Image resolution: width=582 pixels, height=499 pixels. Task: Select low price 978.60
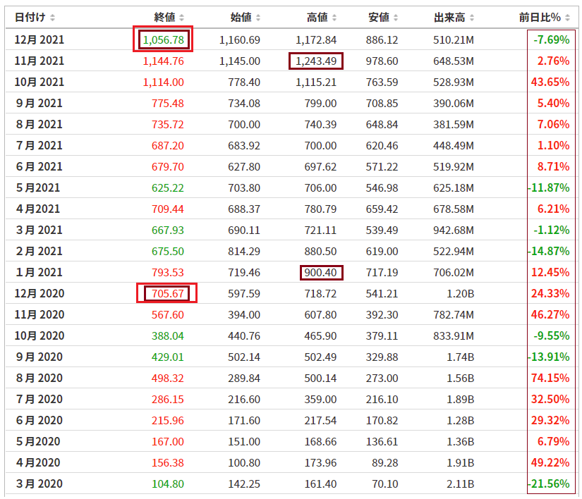tap(382, 61)
